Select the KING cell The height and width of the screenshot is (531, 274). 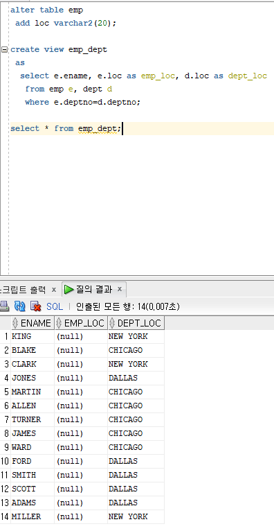click(33, 336)
